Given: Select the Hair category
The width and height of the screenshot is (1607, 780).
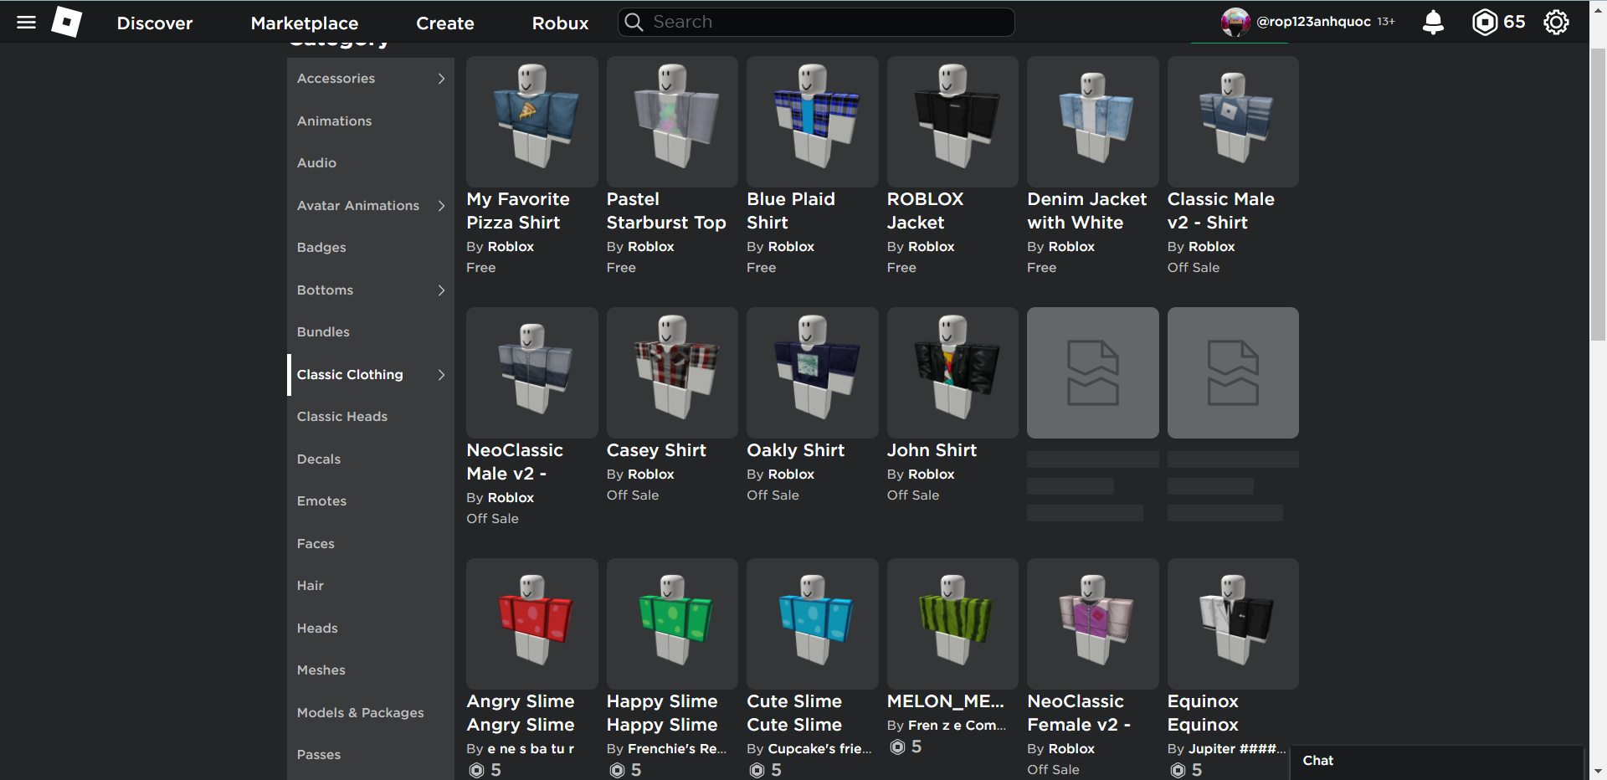Looking at the screenshot, I should coord(311,586).
